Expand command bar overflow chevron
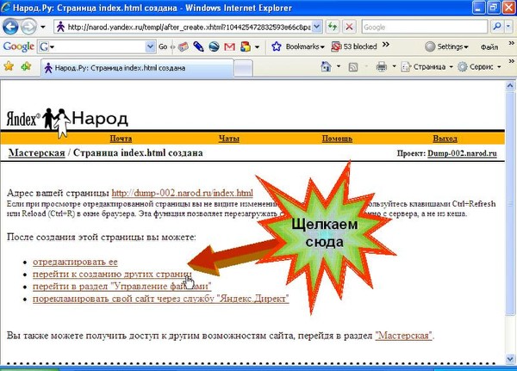The width and height of the screenshot is (517, 371). [x=511, y=61]
